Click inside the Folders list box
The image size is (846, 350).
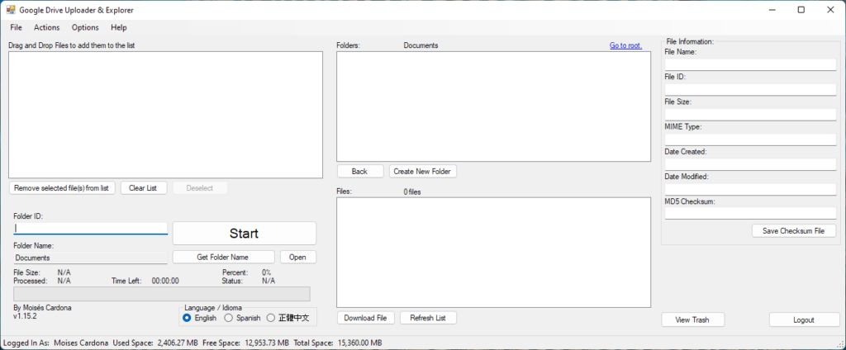pos(494,106)
